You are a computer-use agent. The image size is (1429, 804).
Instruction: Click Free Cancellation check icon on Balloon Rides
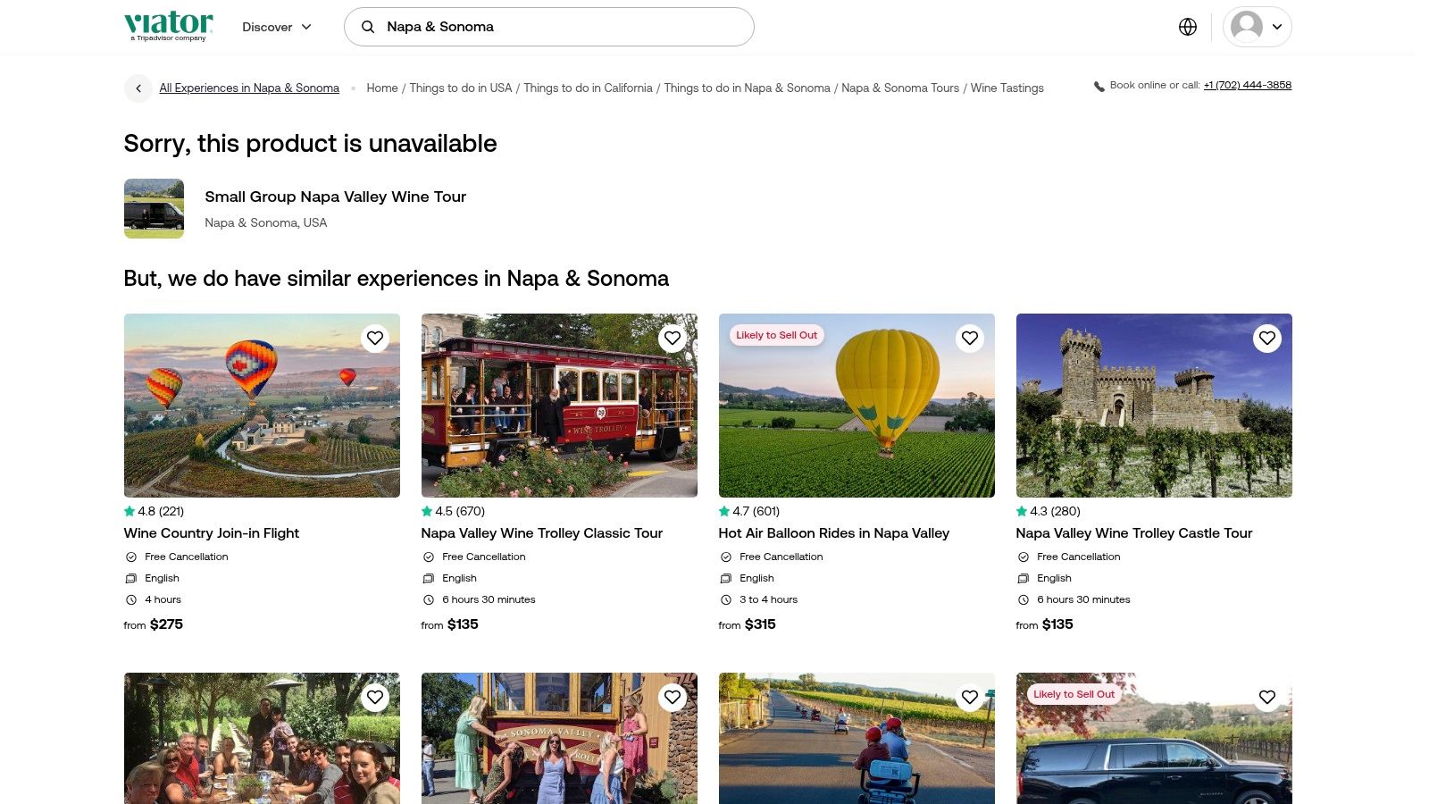pyautogui.click(x=726, y=557)
